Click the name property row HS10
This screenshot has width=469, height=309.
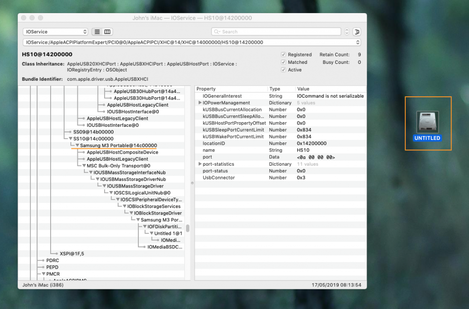[x=280, y=150]
